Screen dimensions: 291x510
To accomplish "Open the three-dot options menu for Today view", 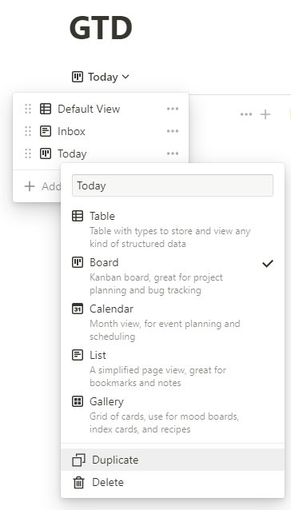I will [173, 153].
